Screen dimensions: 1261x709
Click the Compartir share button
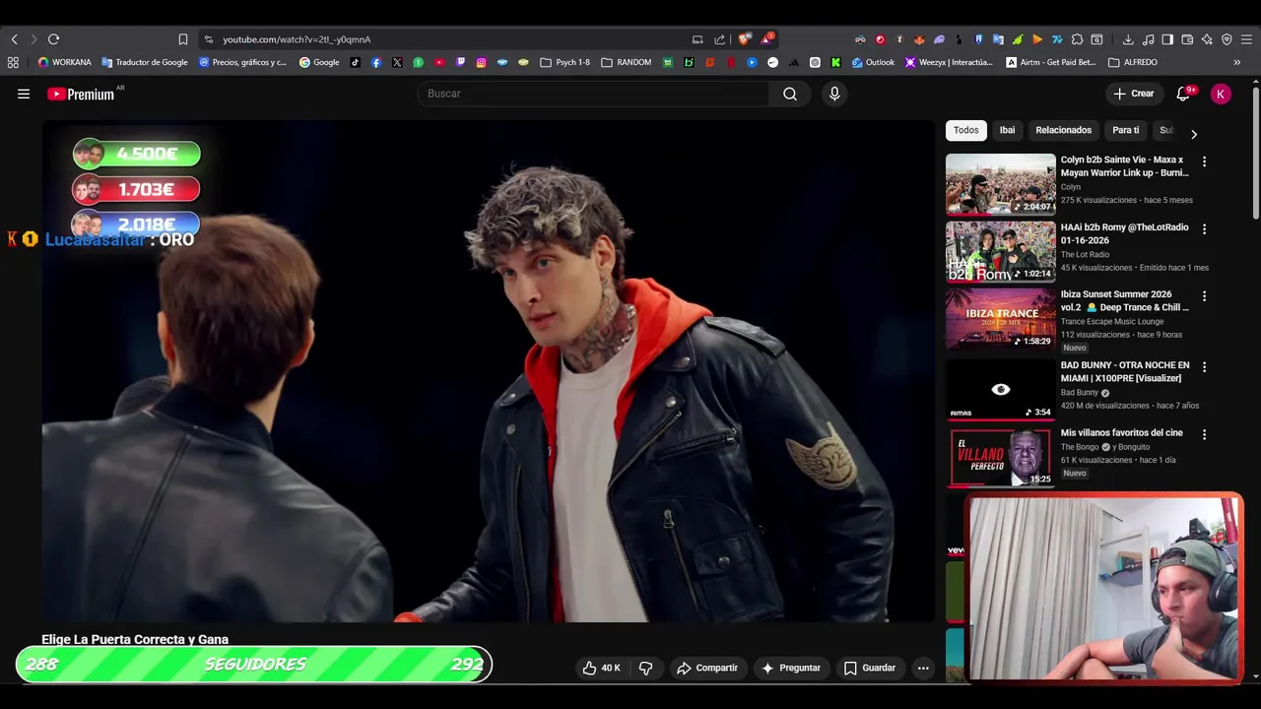tap(707, 668)
